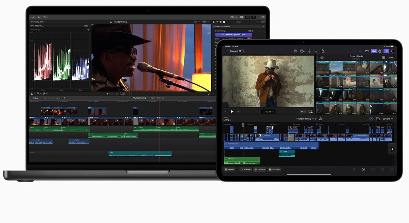Open the Base Color Grade effect dropdown
Viewport: 409px width, 223px height.
(x=223, y=27)
